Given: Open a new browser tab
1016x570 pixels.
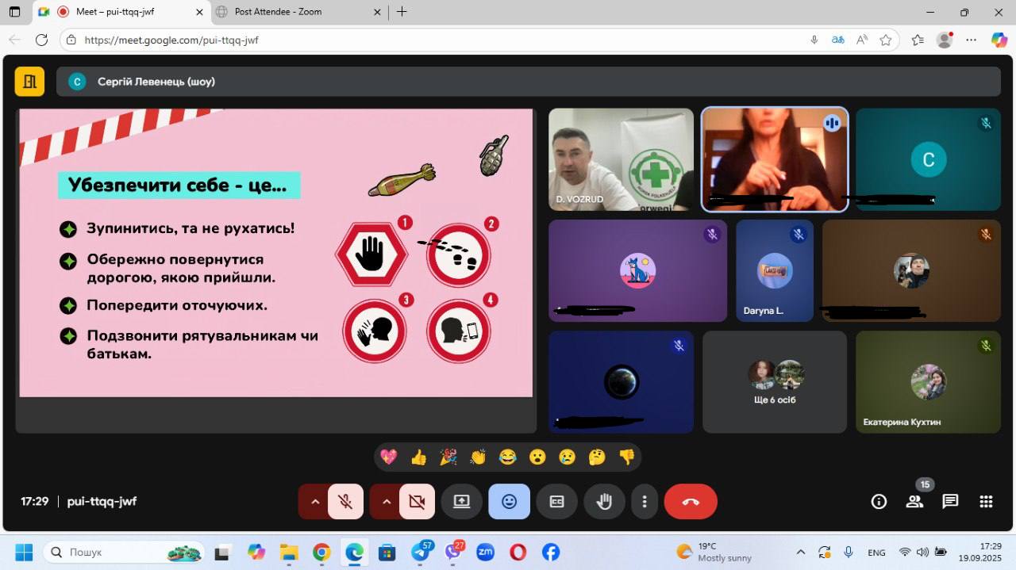Looking at the screenshot, I should pyautogui.click(x=402, y=12).
